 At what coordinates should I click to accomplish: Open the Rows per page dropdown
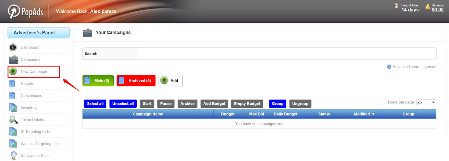click(426, 102)
